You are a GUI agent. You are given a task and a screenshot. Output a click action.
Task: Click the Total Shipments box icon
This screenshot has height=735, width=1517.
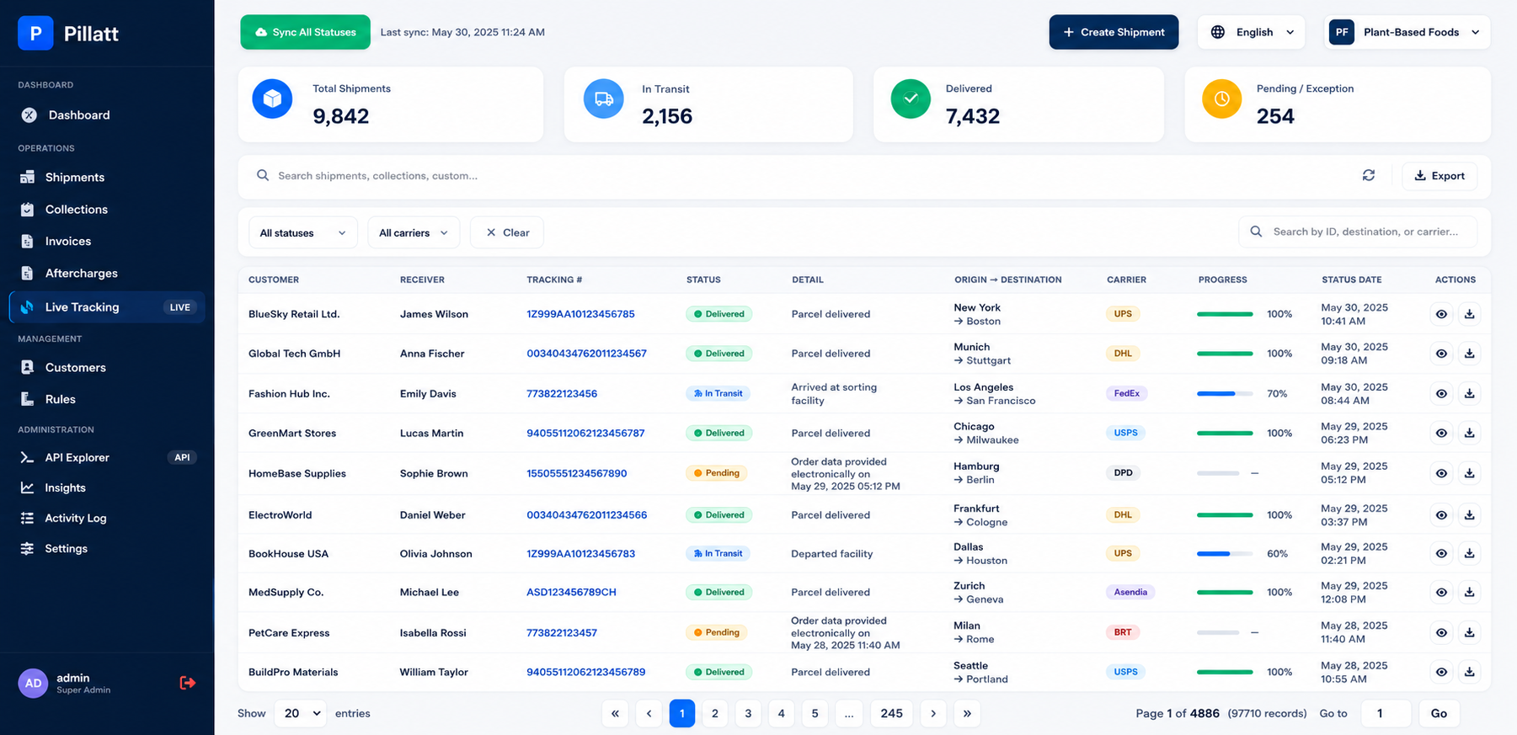pyautogui.click(x=272, y=99)
